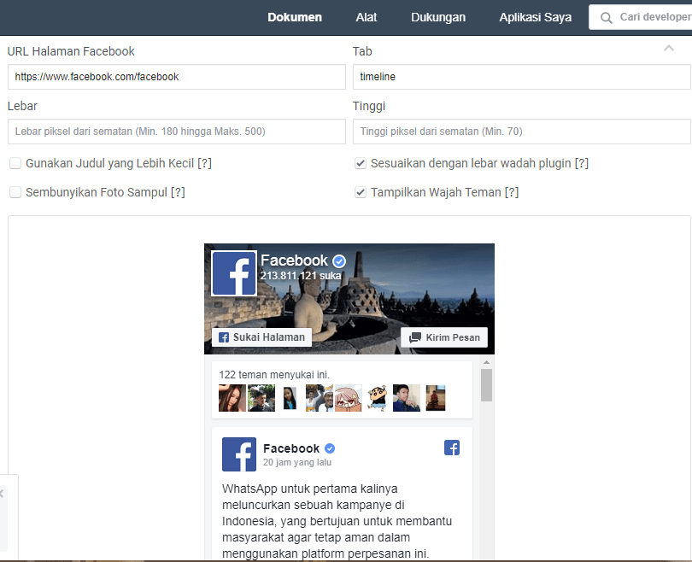Click the URL Halaman Facebook input field

[x=177, y=77]
